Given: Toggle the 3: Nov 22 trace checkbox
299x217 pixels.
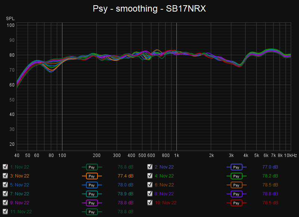Looking at the screenshot, I should pos(5,176).
